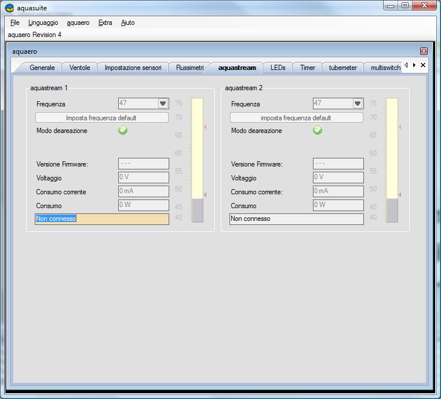The height and width of the screenshot is (399, 441).
Task: Click aquastream 2 Consumo 0 W field
Action: click(338, 205)
